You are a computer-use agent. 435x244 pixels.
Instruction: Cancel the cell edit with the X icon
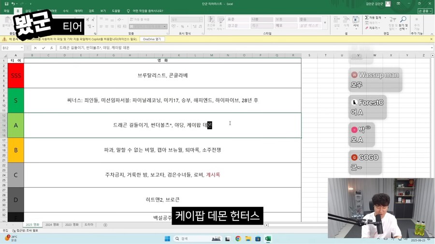(35, 48)
